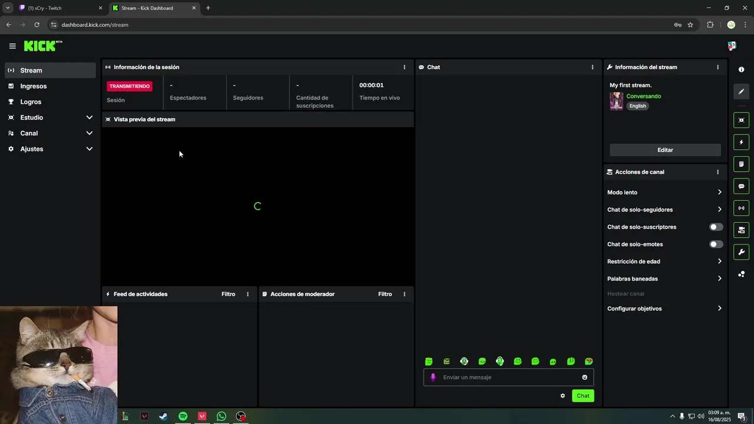Open Restricción de edad options arrow

719,261
